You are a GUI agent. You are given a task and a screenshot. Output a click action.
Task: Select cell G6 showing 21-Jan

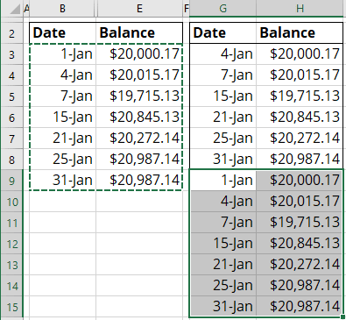[x=223, y=117]
